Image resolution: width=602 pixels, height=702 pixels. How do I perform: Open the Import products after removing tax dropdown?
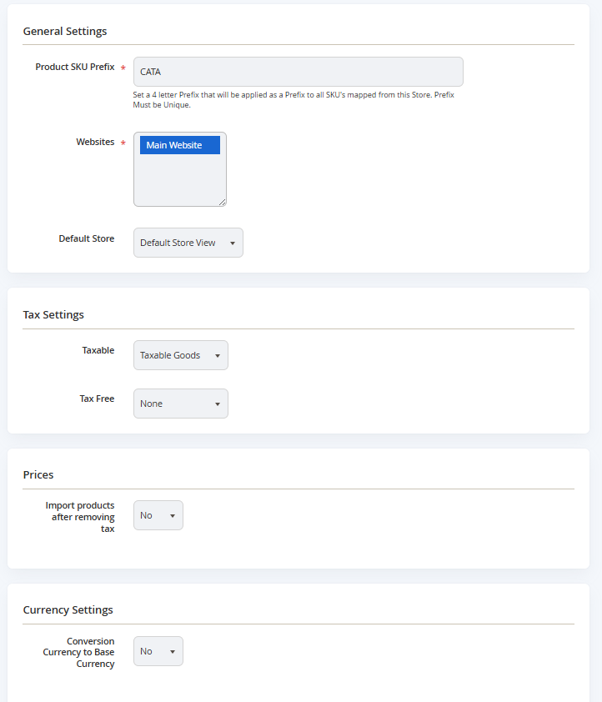click(x=158, y=515)
